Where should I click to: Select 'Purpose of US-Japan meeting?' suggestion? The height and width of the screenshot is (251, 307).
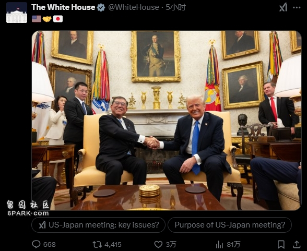pos(230,225)
